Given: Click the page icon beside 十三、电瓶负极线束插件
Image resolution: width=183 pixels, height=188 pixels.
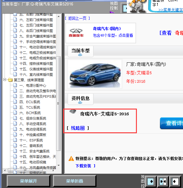Looking at the screenshot, I should click(x=15, y=58).
